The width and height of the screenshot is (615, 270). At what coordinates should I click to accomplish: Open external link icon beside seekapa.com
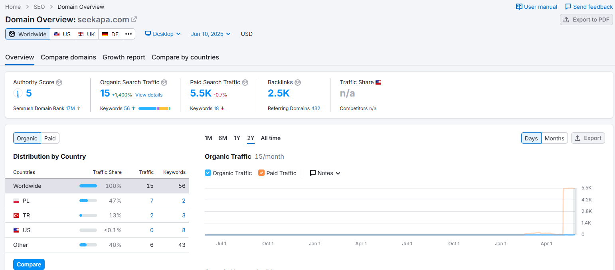134,19
